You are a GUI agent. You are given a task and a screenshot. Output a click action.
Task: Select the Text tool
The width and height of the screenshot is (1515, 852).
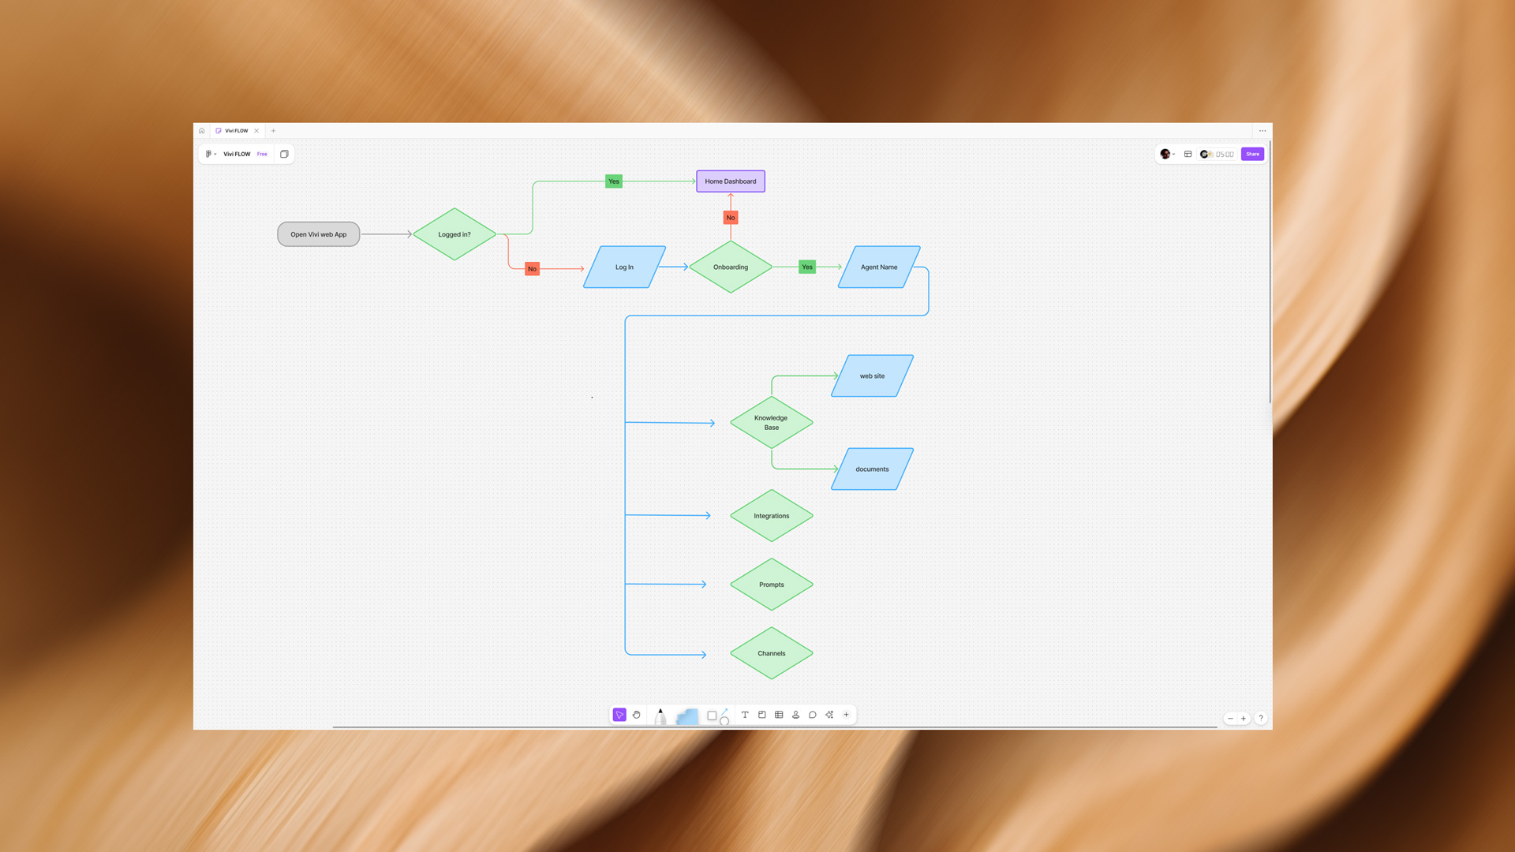pyautogui.click(x=745, y=715)
